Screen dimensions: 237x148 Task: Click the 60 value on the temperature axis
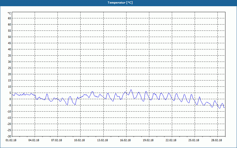click(x=9, y=25)
